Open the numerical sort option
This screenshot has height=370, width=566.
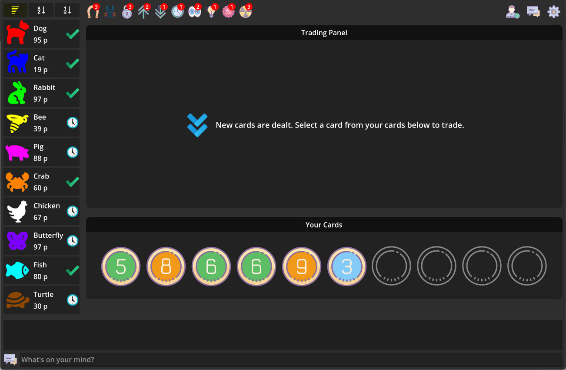[x=67, y=10]
